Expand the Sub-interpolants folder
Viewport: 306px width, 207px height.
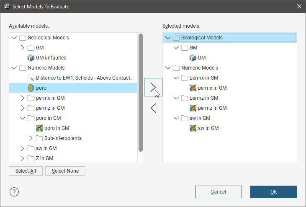point(31,138)
